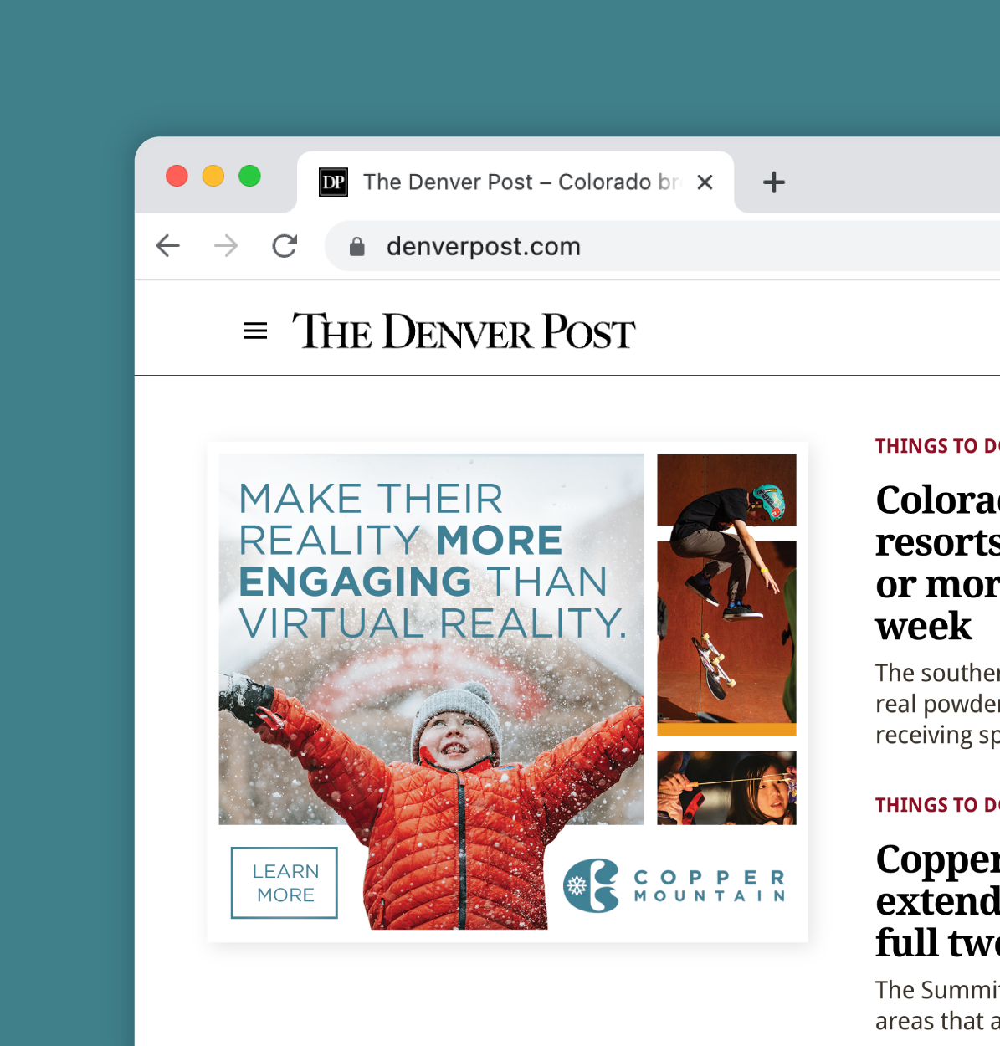Click the padlock site security icon
Screen dimensions: 1000x1046
click(357, 246)
